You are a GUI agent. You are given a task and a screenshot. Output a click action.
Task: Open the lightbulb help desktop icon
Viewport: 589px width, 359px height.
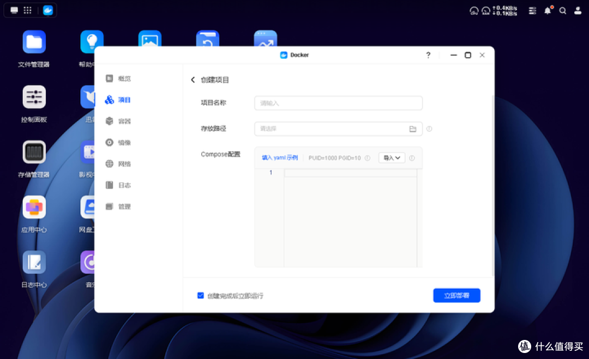92,41
